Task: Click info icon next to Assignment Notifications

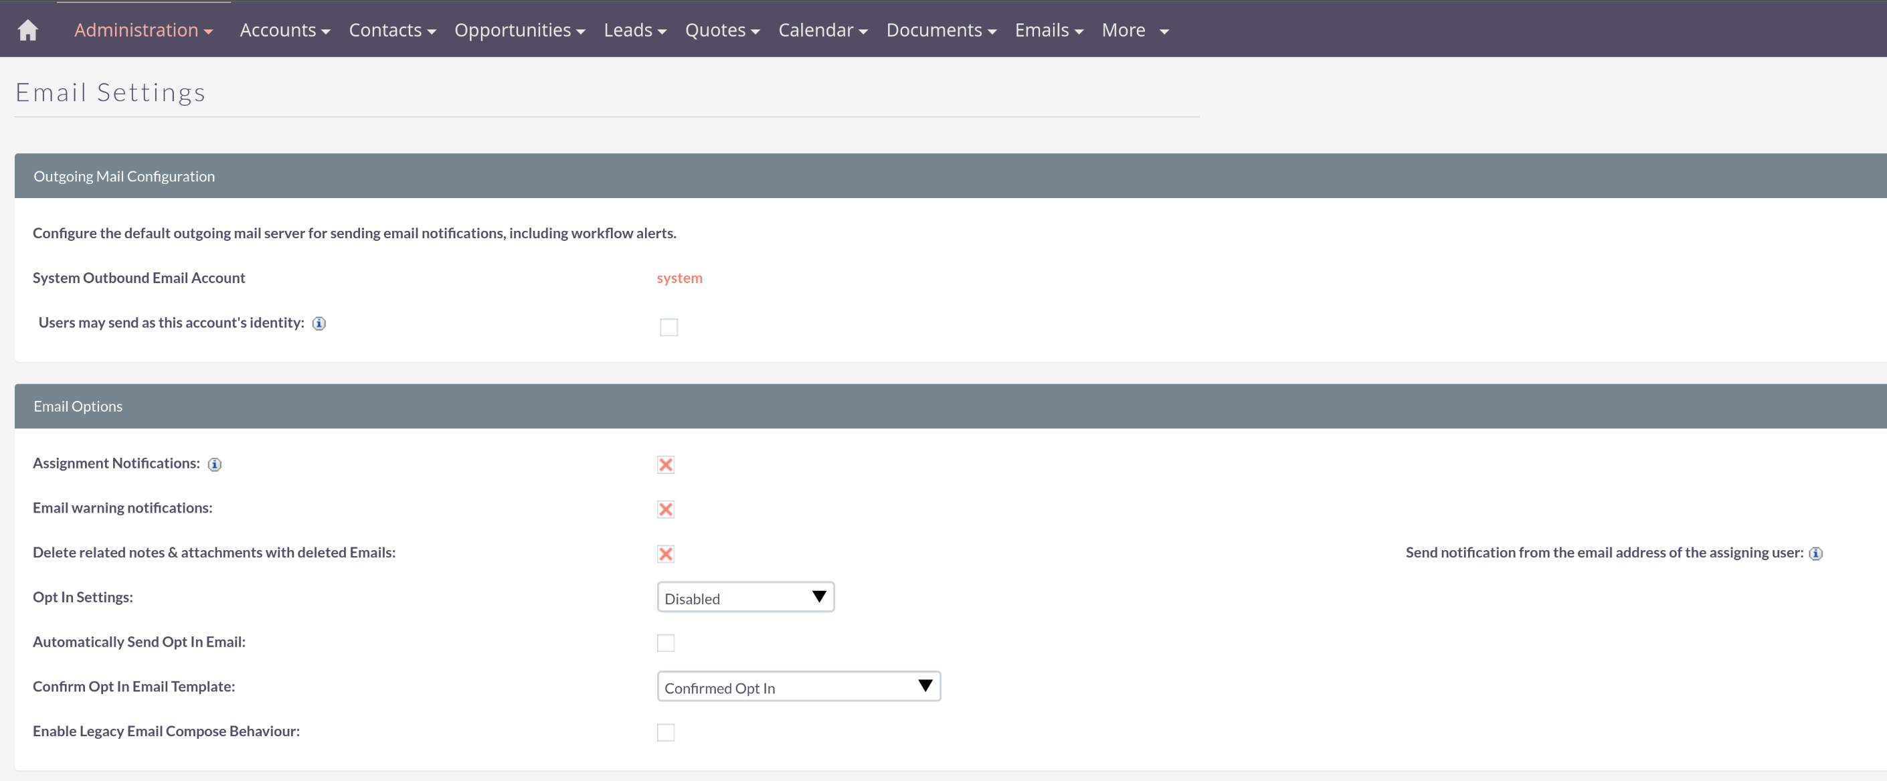Action: point(214,464)
